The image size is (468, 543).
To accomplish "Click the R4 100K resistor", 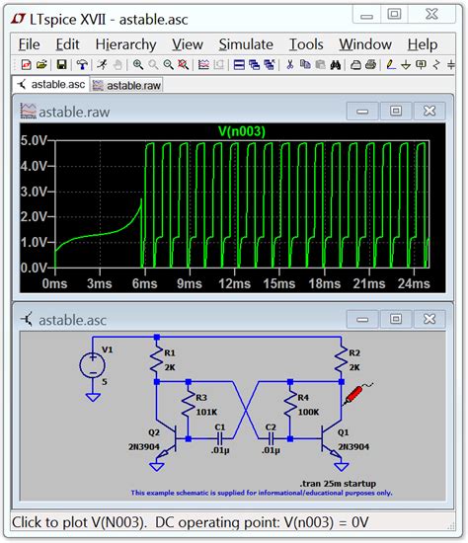I will point(290,405).
